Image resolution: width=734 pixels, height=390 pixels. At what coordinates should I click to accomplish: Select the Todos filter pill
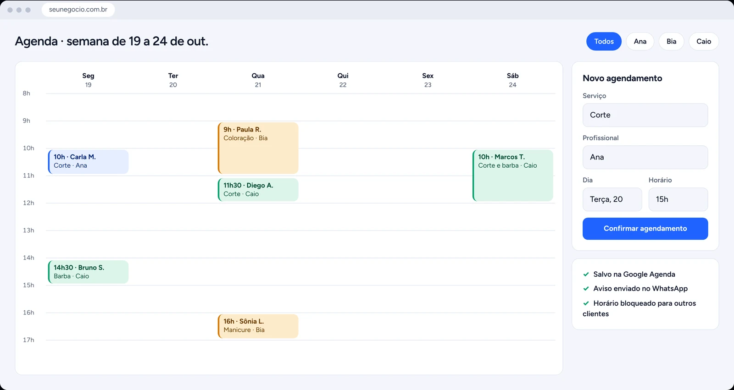point(604,41)
